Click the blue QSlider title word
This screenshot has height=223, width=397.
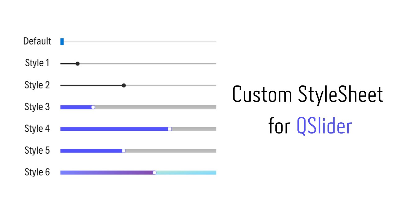(324, 126)
